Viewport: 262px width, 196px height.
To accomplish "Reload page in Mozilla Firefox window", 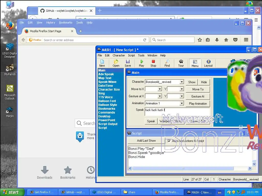I will pos(145,40).
